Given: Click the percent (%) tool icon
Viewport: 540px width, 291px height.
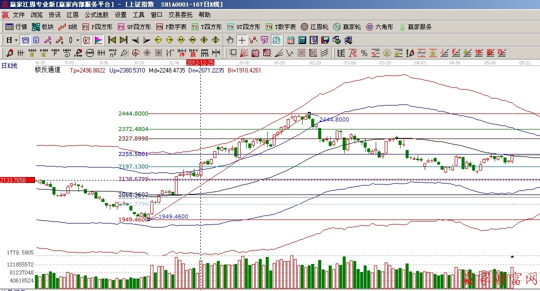Looking at the screenshot, I should 364,53.
